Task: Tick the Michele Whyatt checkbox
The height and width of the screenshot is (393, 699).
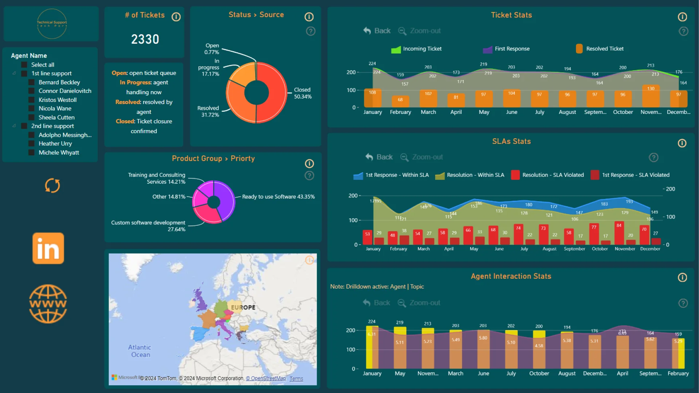Action: coord(32,152)
